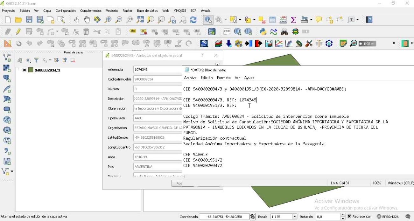
Task: Open the Ráster menu
Action: tap(127, 10)
